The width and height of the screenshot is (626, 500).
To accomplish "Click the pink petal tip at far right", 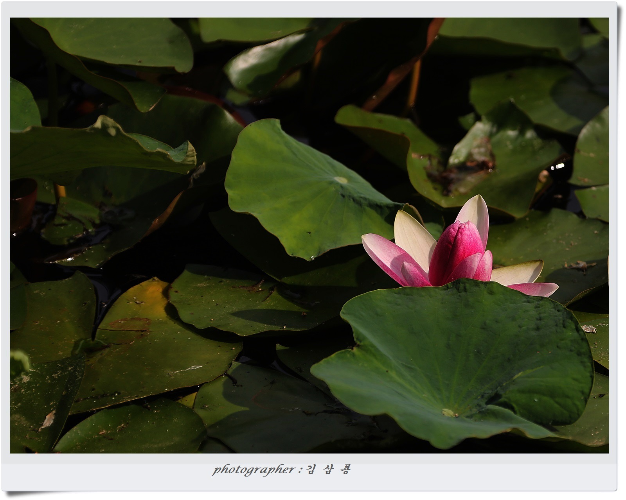I will (538, 289).
